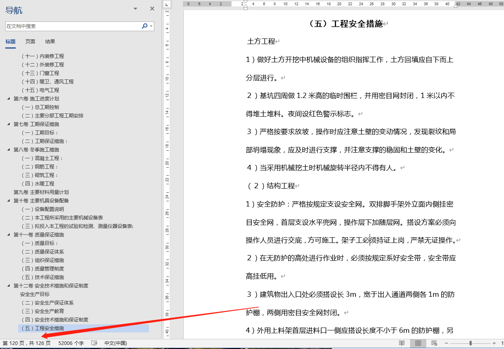Click the search magnifier in the navigation pane

click(x=144, y=26)
